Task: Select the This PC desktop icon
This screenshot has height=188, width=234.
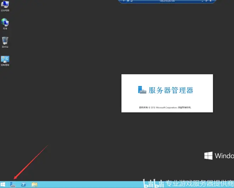Action: pyautogui.click(x=5, y=6)
